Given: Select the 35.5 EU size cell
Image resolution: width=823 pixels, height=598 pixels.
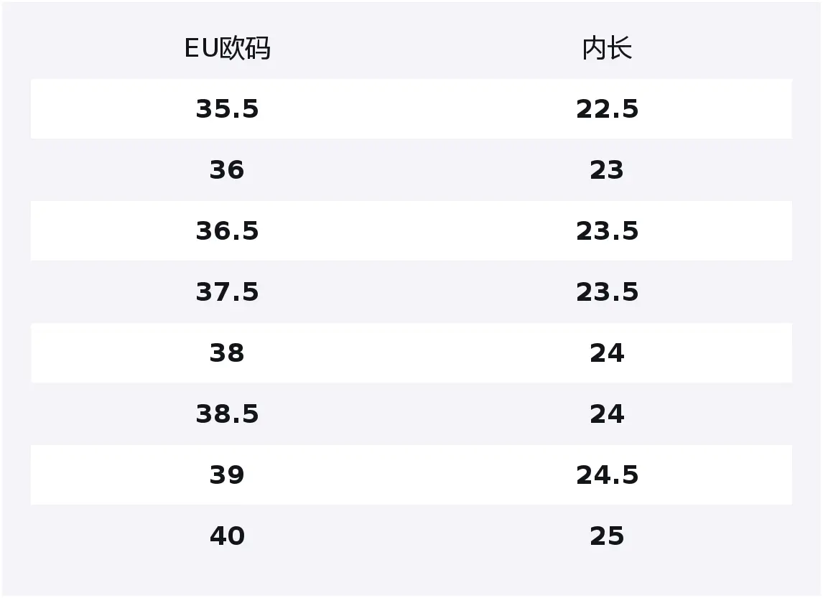Looking at the screenshot, I should pyautogui.click(x=227, y=109).
